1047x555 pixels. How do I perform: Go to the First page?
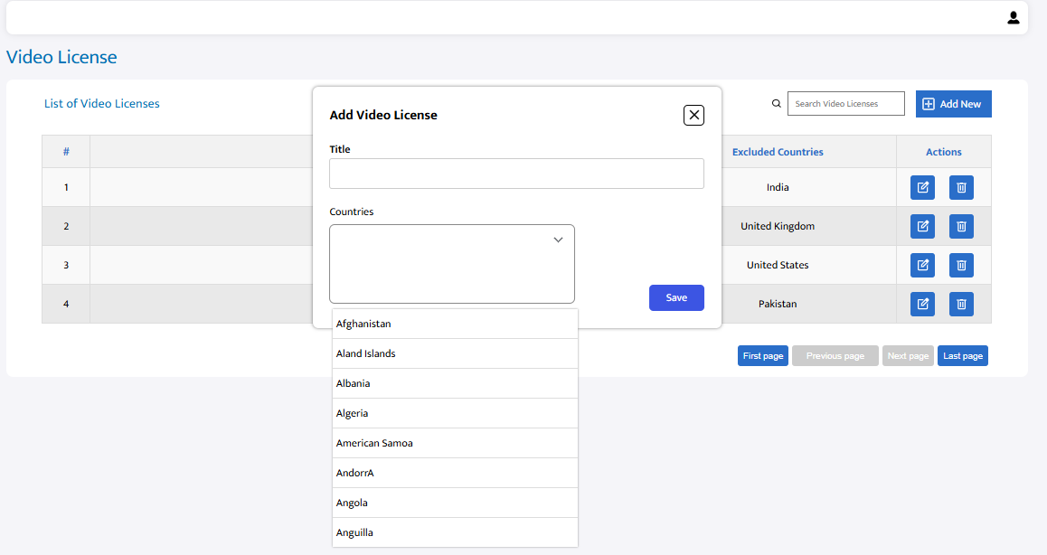click(762, 356)
